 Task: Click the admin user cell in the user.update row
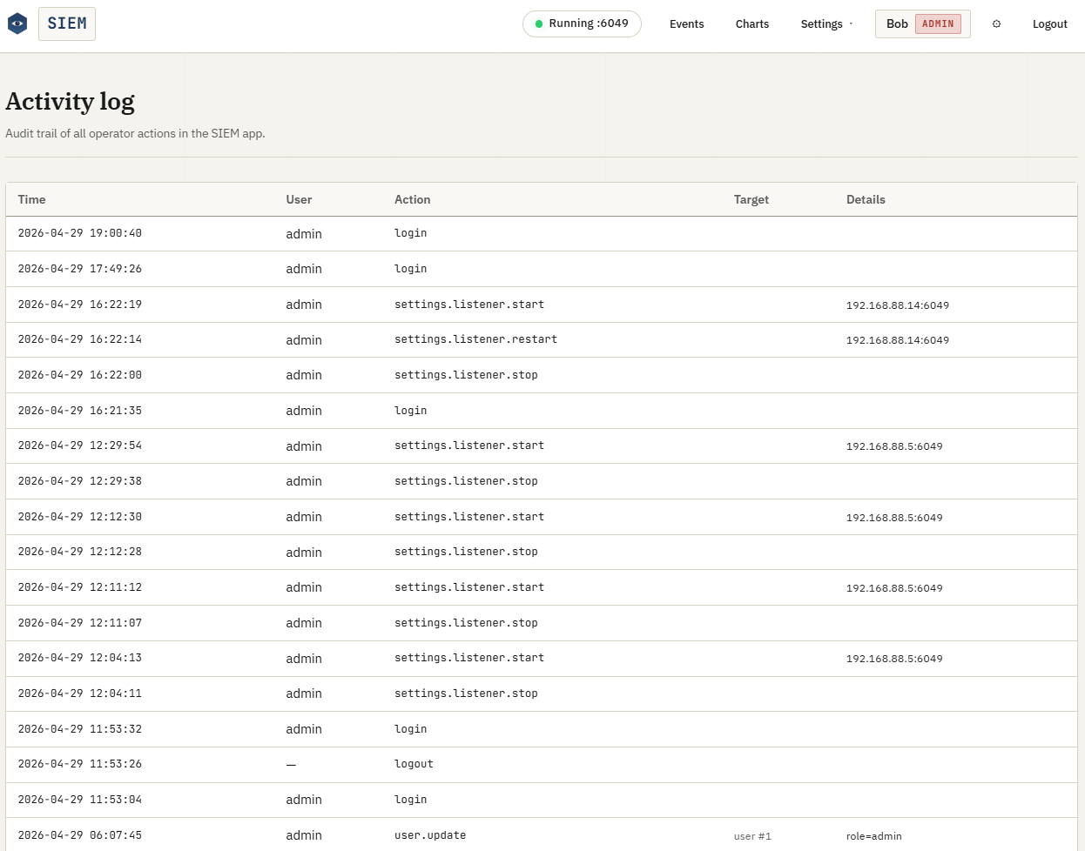304,835
